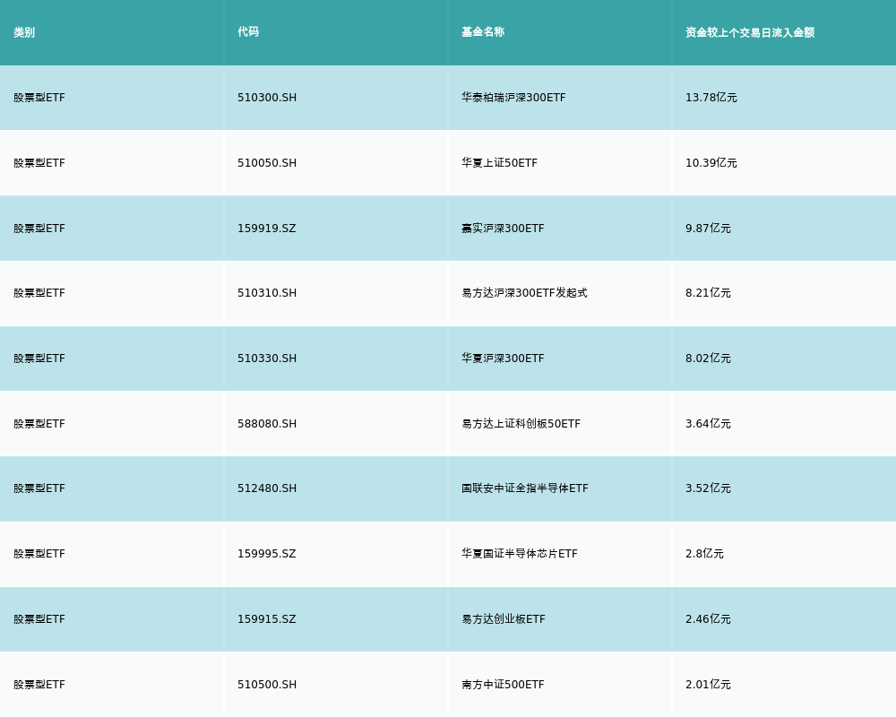This screenshot has width=896, height=717.
Task: Select the 华泰柏瑞沪深300ETF fund name
Action: pyautogui.click(x=513, y=98)
